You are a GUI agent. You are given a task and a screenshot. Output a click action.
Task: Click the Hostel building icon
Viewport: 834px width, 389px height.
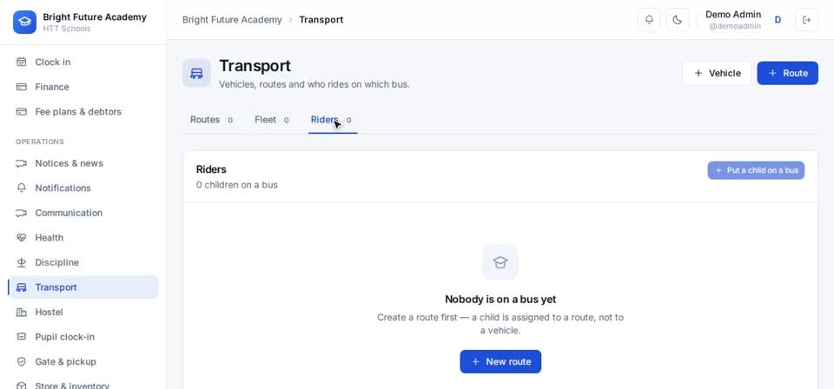[x=21, y=312]
